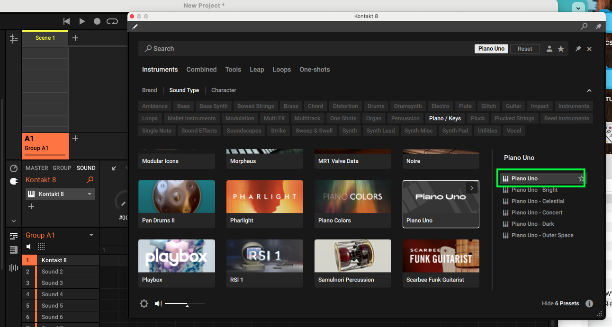Screen dimensions: 612x327
Task: Toggle the Synth Pad tag
Action: pyautogui.click(x=455, y=131)
